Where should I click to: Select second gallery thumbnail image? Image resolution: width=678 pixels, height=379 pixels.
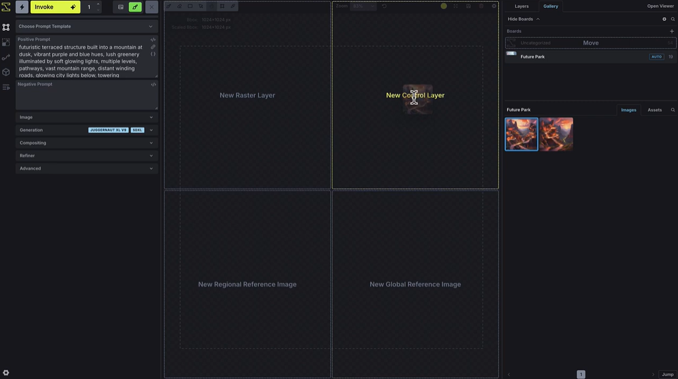pos(556,134)
